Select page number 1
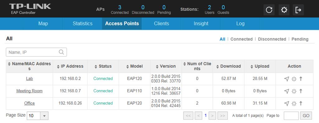Image resolution: width=319 pixels, height=123 pixels. [206, 116]
